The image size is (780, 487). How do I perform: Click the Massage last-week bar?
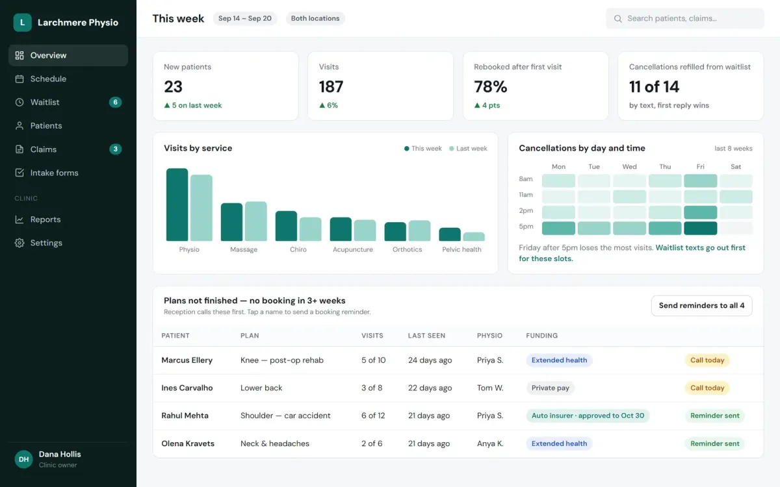coord(256,221)
